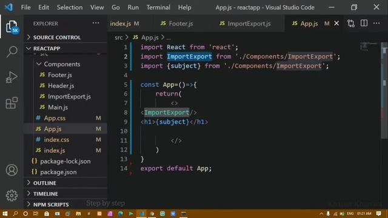Open the Selection menu
This screenshot has width=388, height=218.
pyautogui.click(x=70, y=7)
